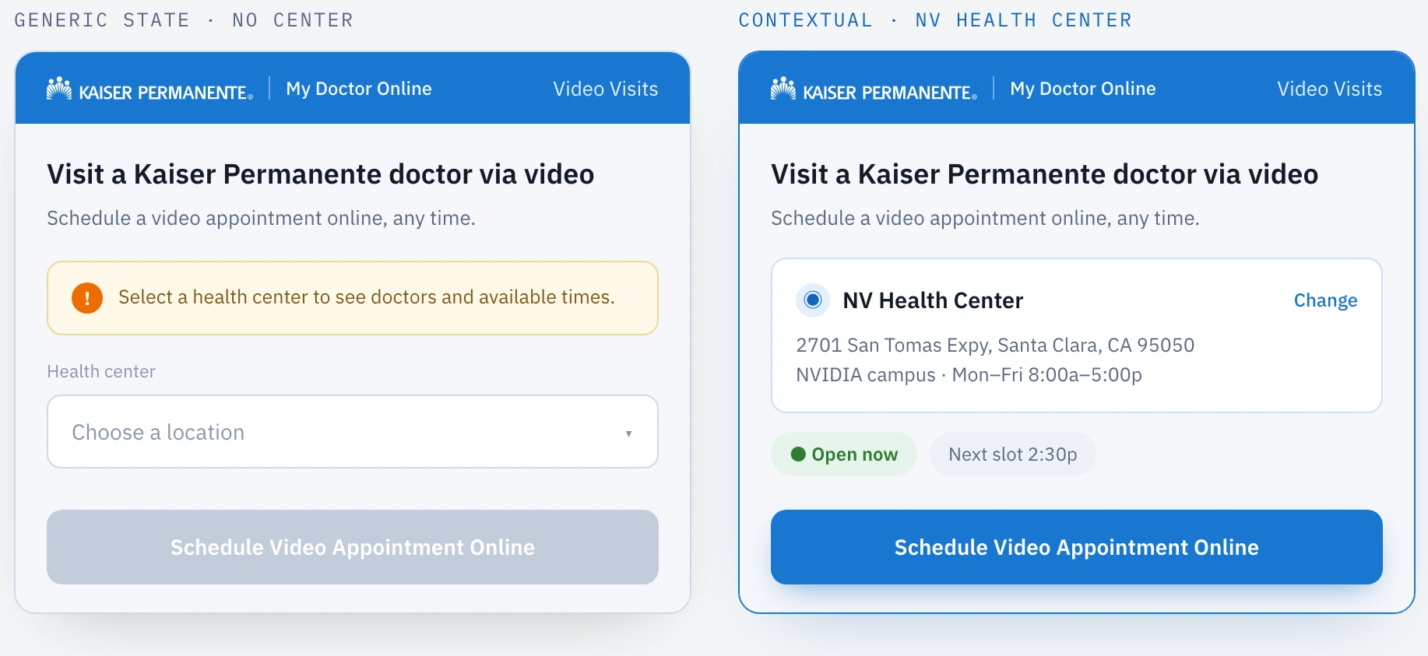Click the disabled gray Schedule Video Appointment button

coord(353,547)
